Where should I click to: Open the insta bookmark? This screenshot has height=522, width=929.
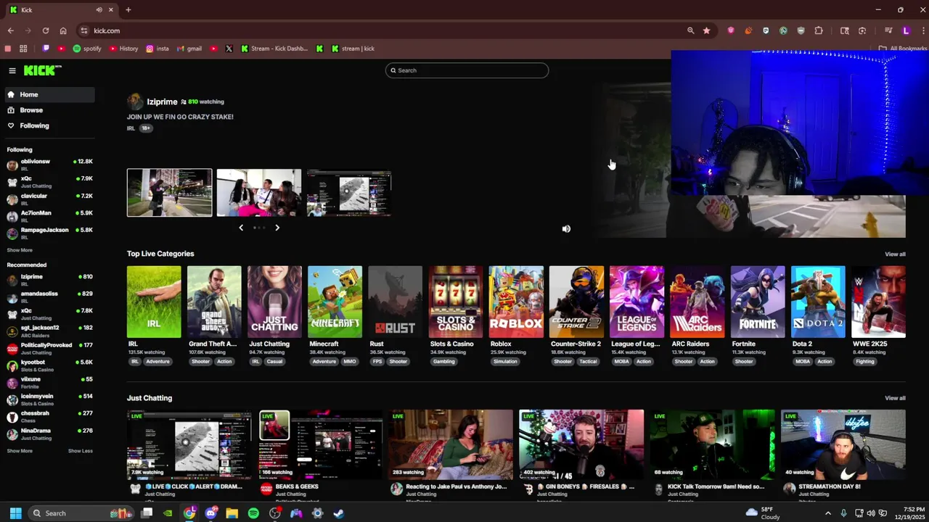click(157, 49)
